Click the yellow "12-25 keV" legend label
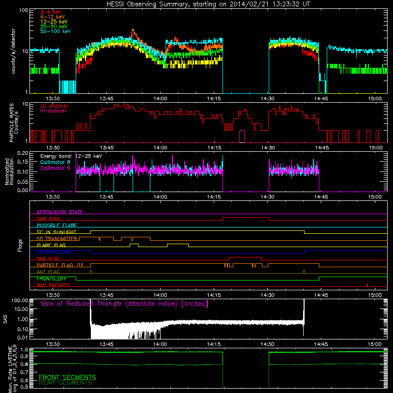The image size is (393, 393). 54,22
